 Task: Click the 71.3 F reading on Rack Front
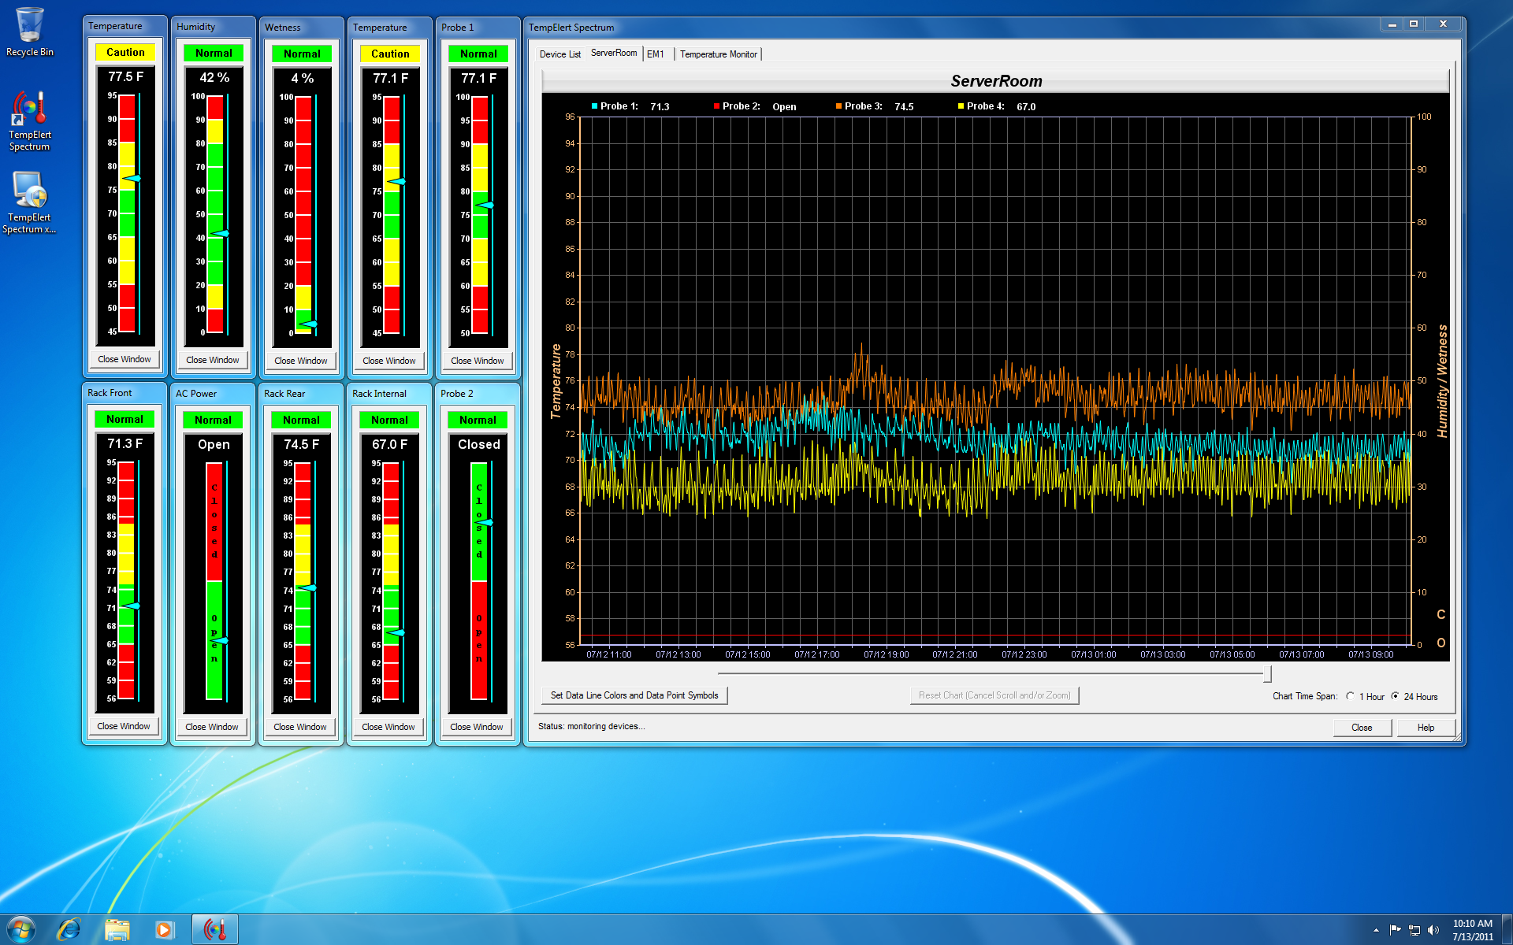[x=125, y=443]
